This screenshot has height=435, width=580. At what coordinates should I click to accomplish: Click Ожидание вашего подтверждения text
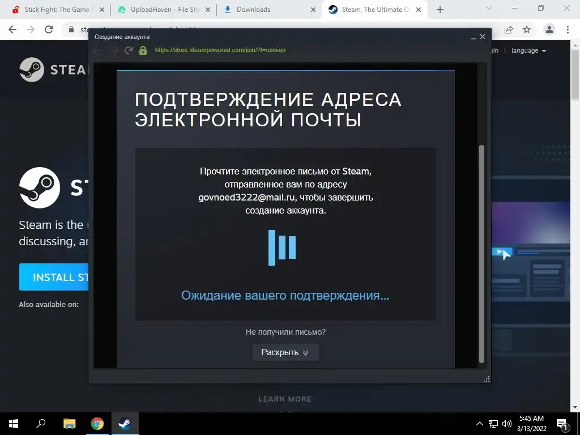pyautogui.click(x=285, y=295)
